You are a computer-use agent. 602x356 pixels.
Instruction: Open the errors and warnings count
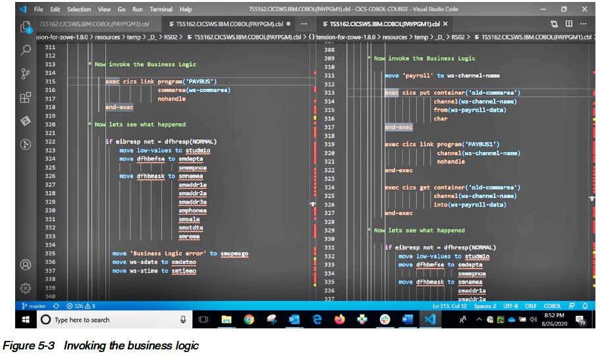[x=82, y=306]
